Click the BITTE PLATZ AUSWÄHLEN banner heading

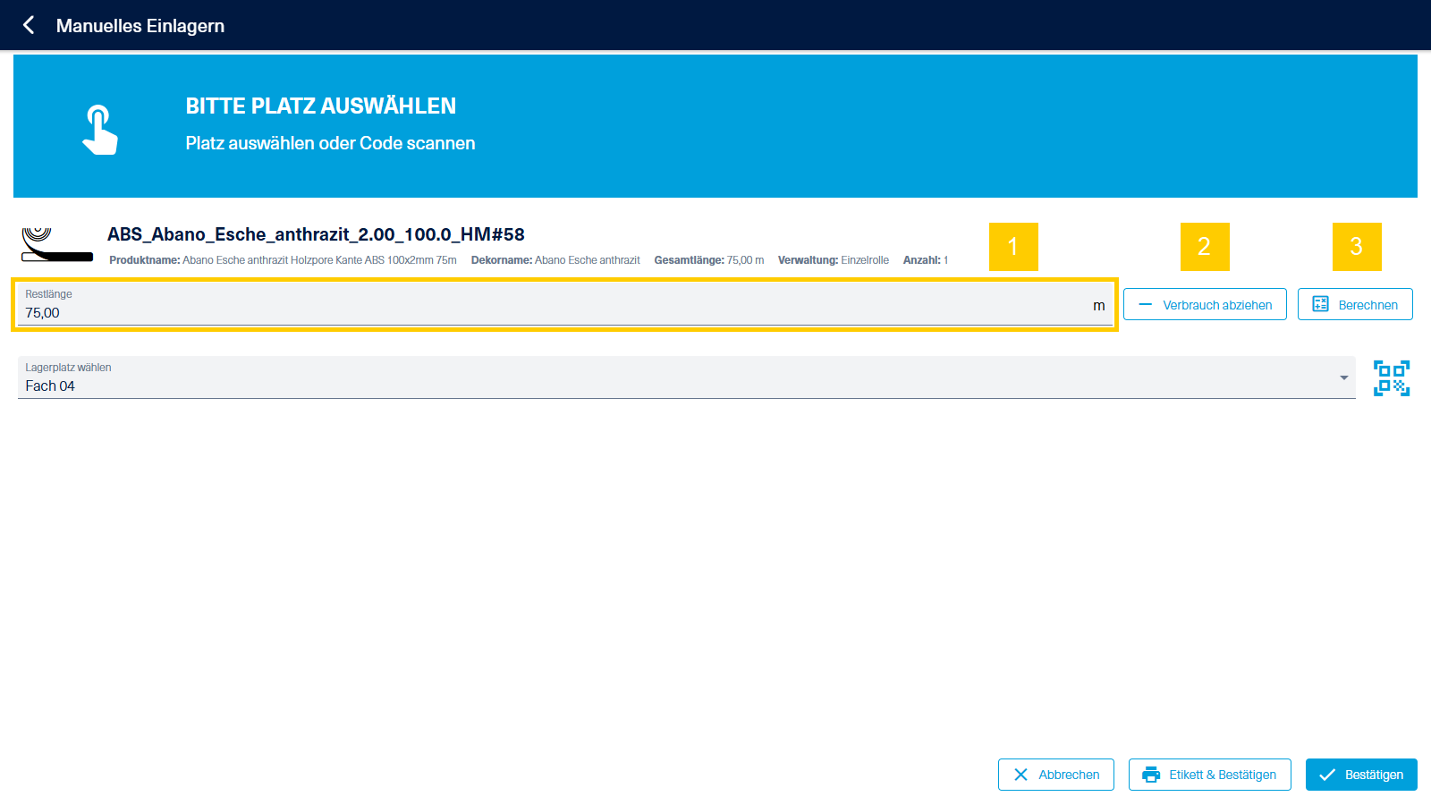[320, 106]
